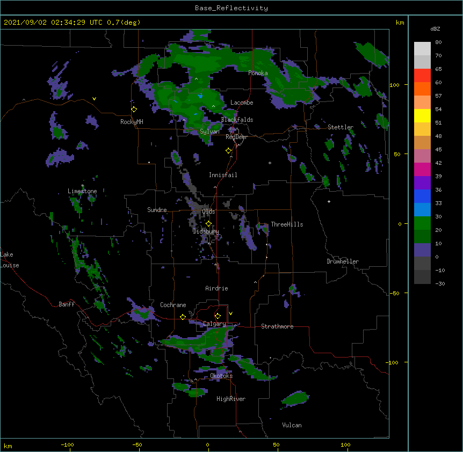The image size is (463, 452).
Task: Select the Ponoka city label
Action: [258, 73]
